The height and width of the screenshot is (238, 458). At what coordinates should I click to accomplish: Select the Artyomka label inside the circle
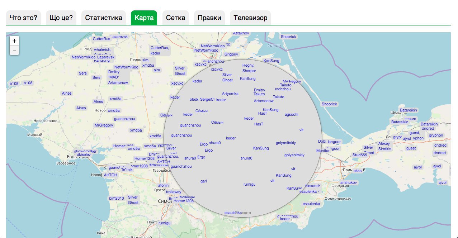230,94
